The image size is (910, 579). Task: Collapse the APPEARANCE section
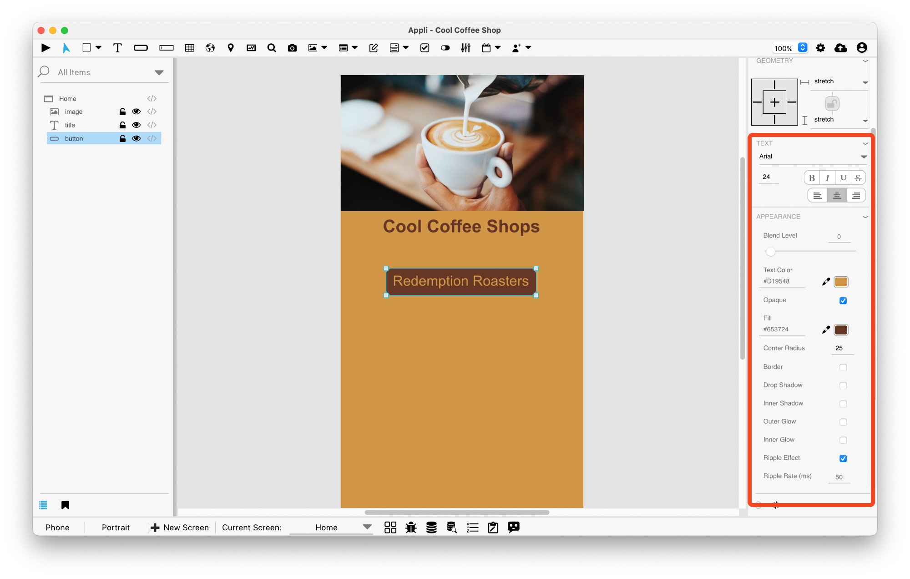(x=865, y=217)
